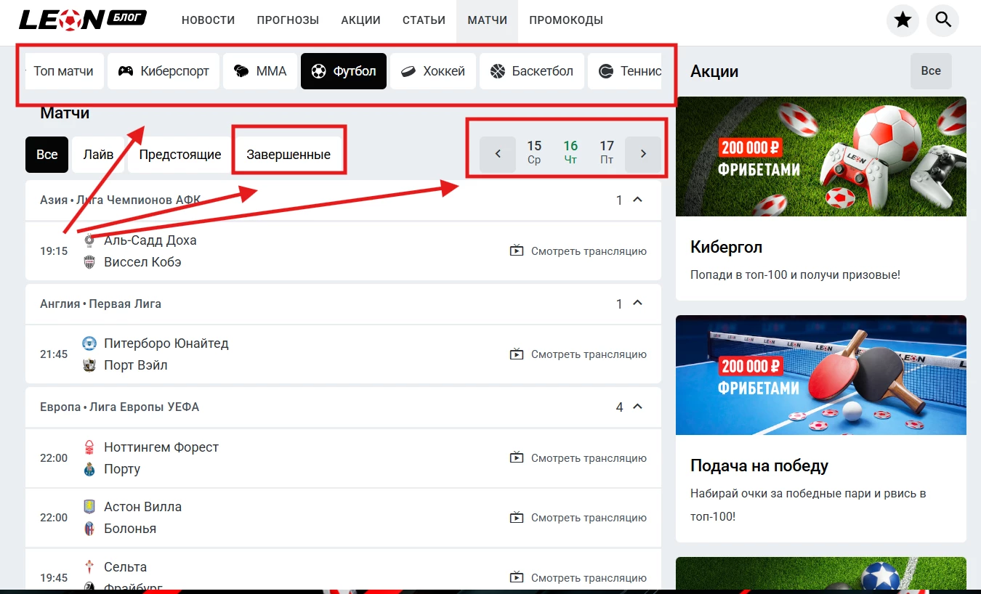This screenshot has width=981, height=594.
Task: Open the Прогнозы menu item
Action: coord(288,20)
